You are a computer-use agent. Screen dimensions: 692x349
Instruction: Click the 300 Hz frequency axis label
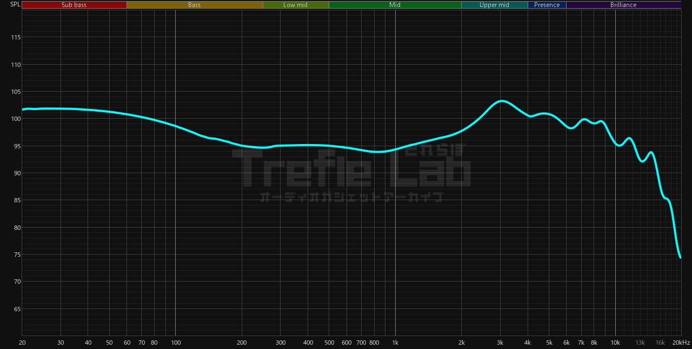(x=281, y=343)
